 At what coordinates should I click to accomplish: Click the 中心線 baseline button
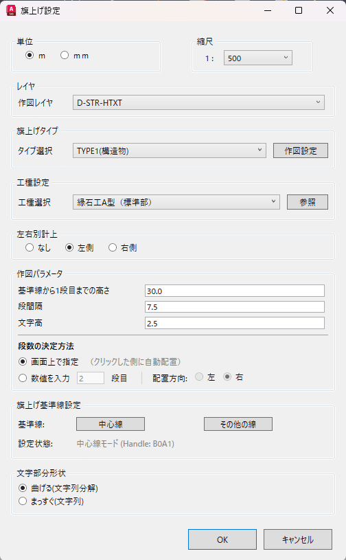tap(111, 424)
